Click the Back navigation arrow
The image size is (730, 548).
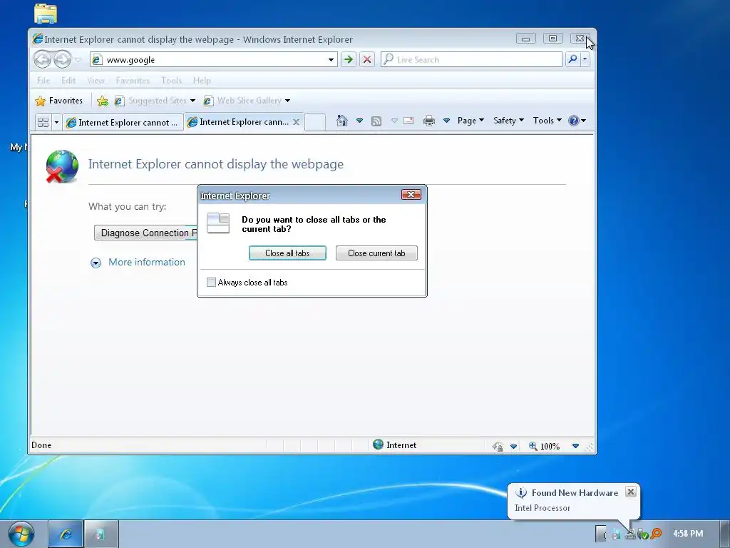[42, 60]
